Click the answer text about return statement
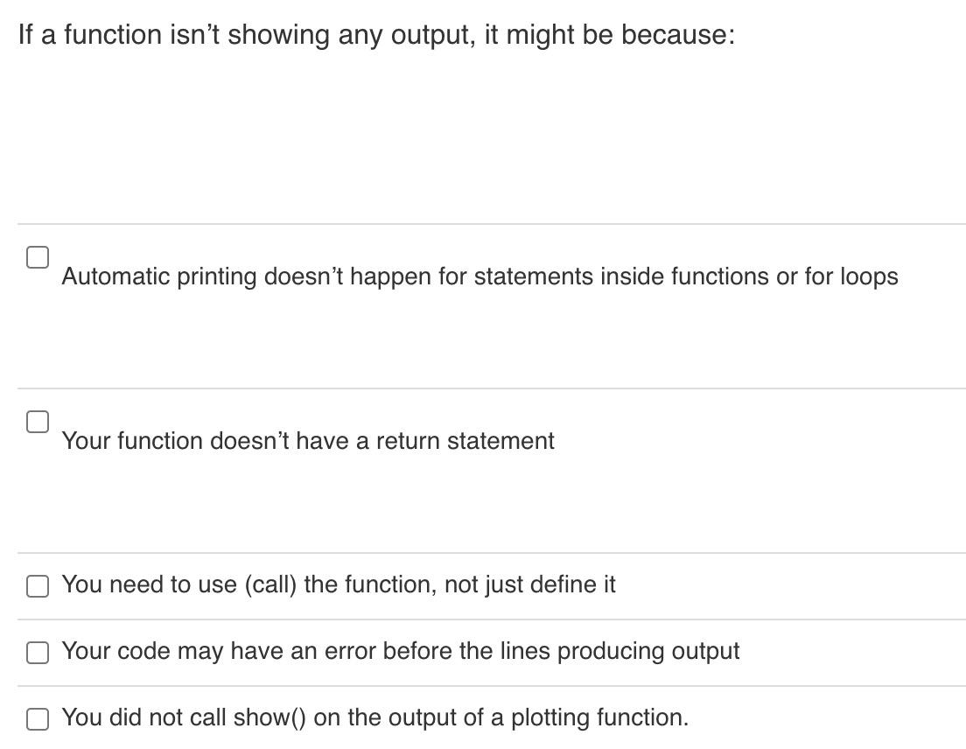This screenshot has height=749, width=966. click(x=308, y=441)
